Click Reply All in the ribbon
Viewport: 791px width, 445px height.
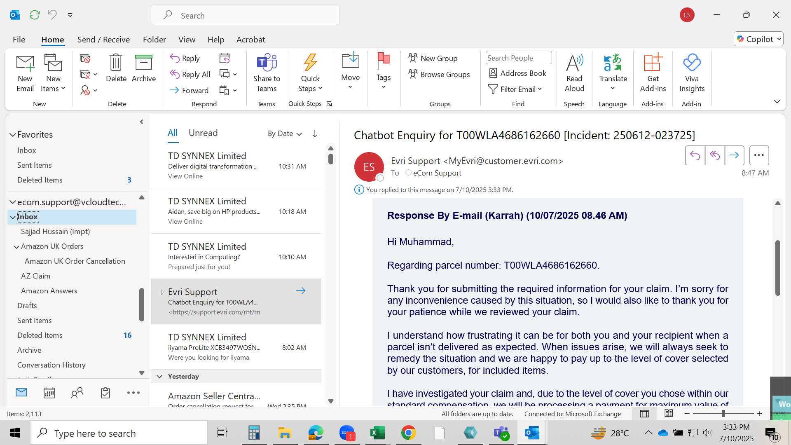pyautogui.click(x=190, y=74)
